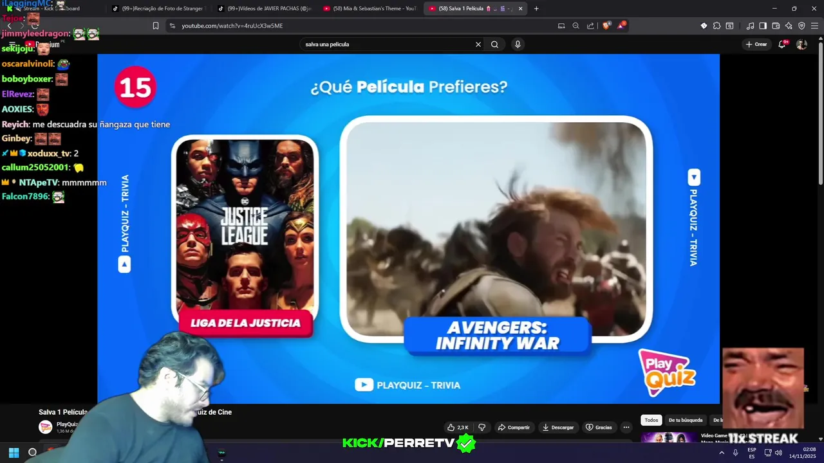Click the taskbar microphone icon
This screenshot has height=463, width=824.
point(735,453)
